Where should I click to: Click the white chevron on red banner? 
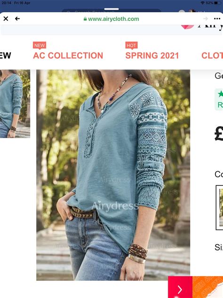pyautogui.click(x=180, y=290)
